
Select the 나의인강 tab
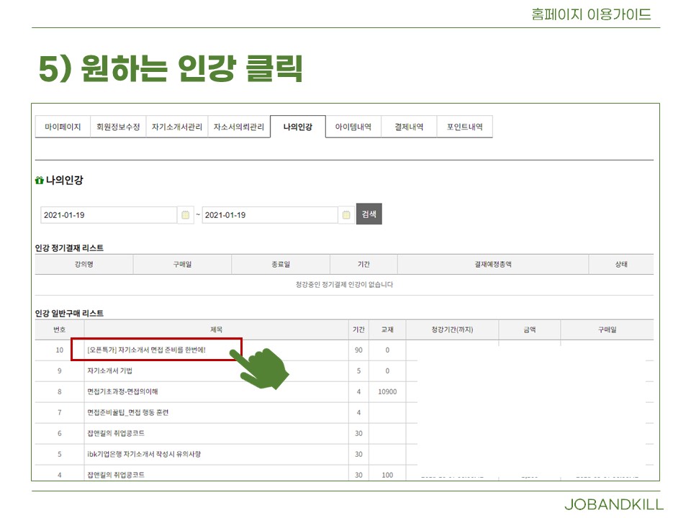pos(297,127)
